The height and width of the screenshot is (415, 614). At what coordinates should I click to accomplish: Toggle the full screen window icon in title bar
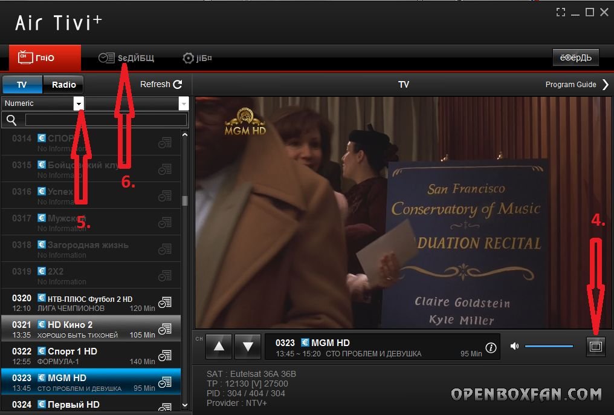[561, 13]
